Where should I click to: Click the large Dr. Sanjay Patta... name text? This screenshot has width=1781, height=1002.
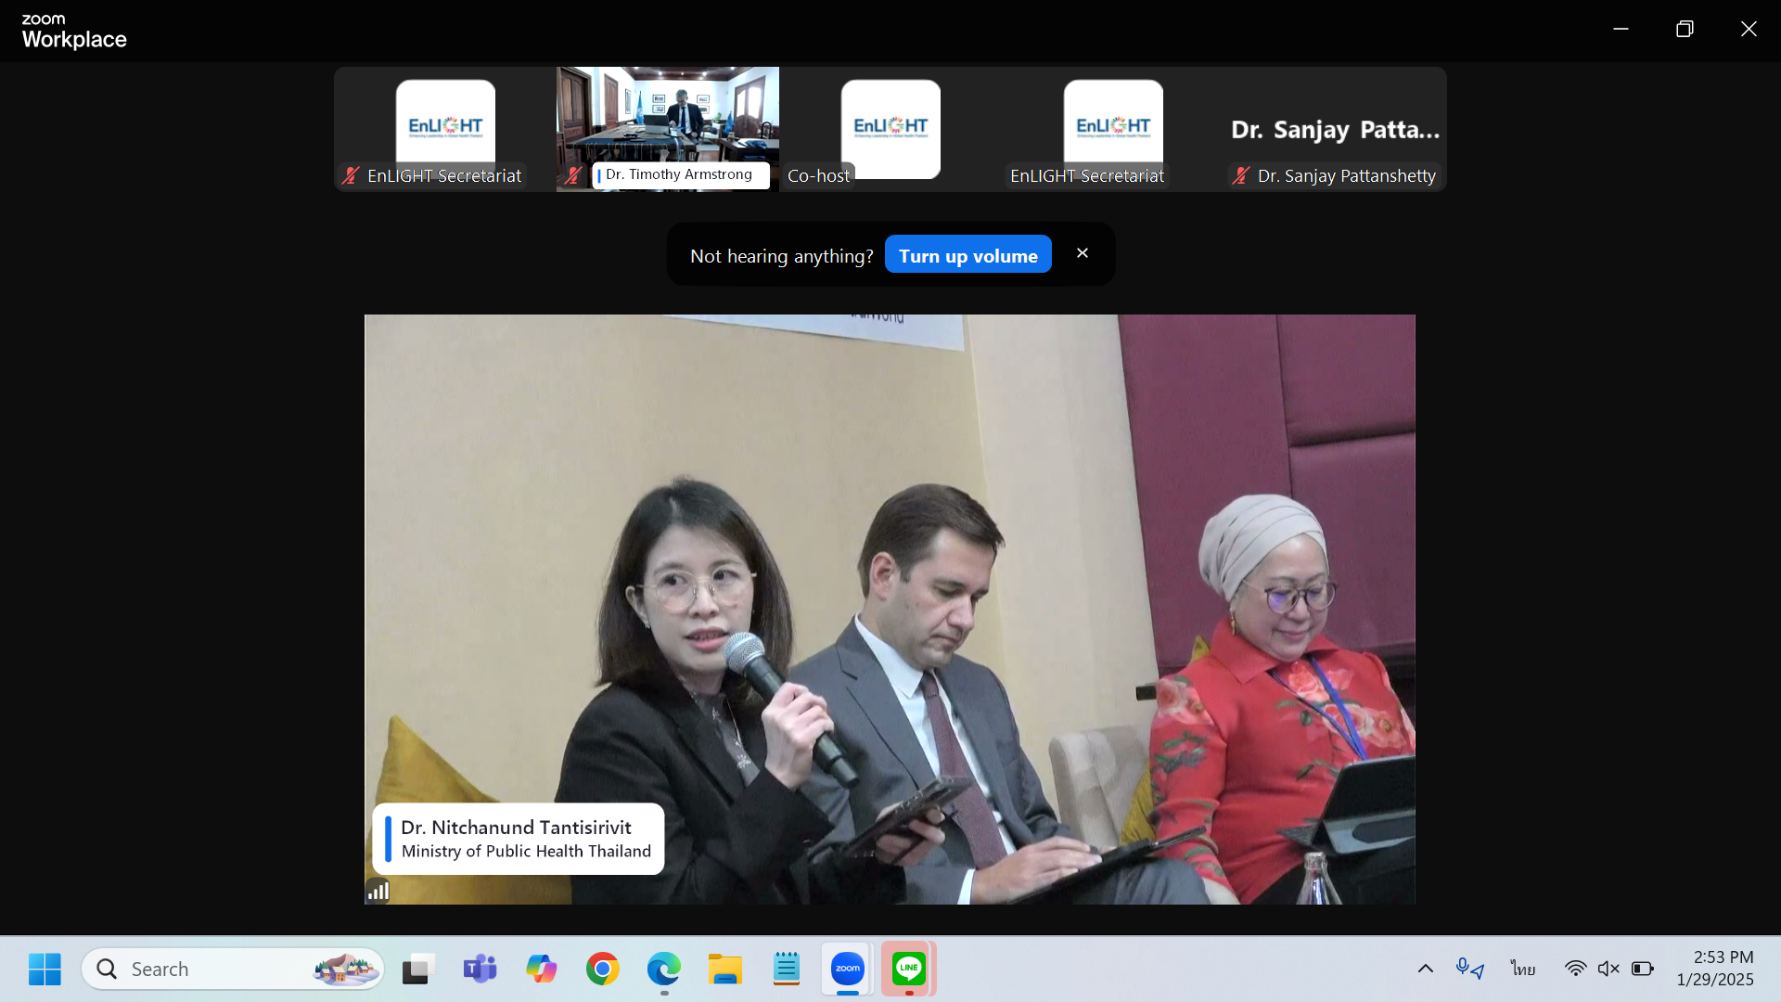coord(1335,130)
